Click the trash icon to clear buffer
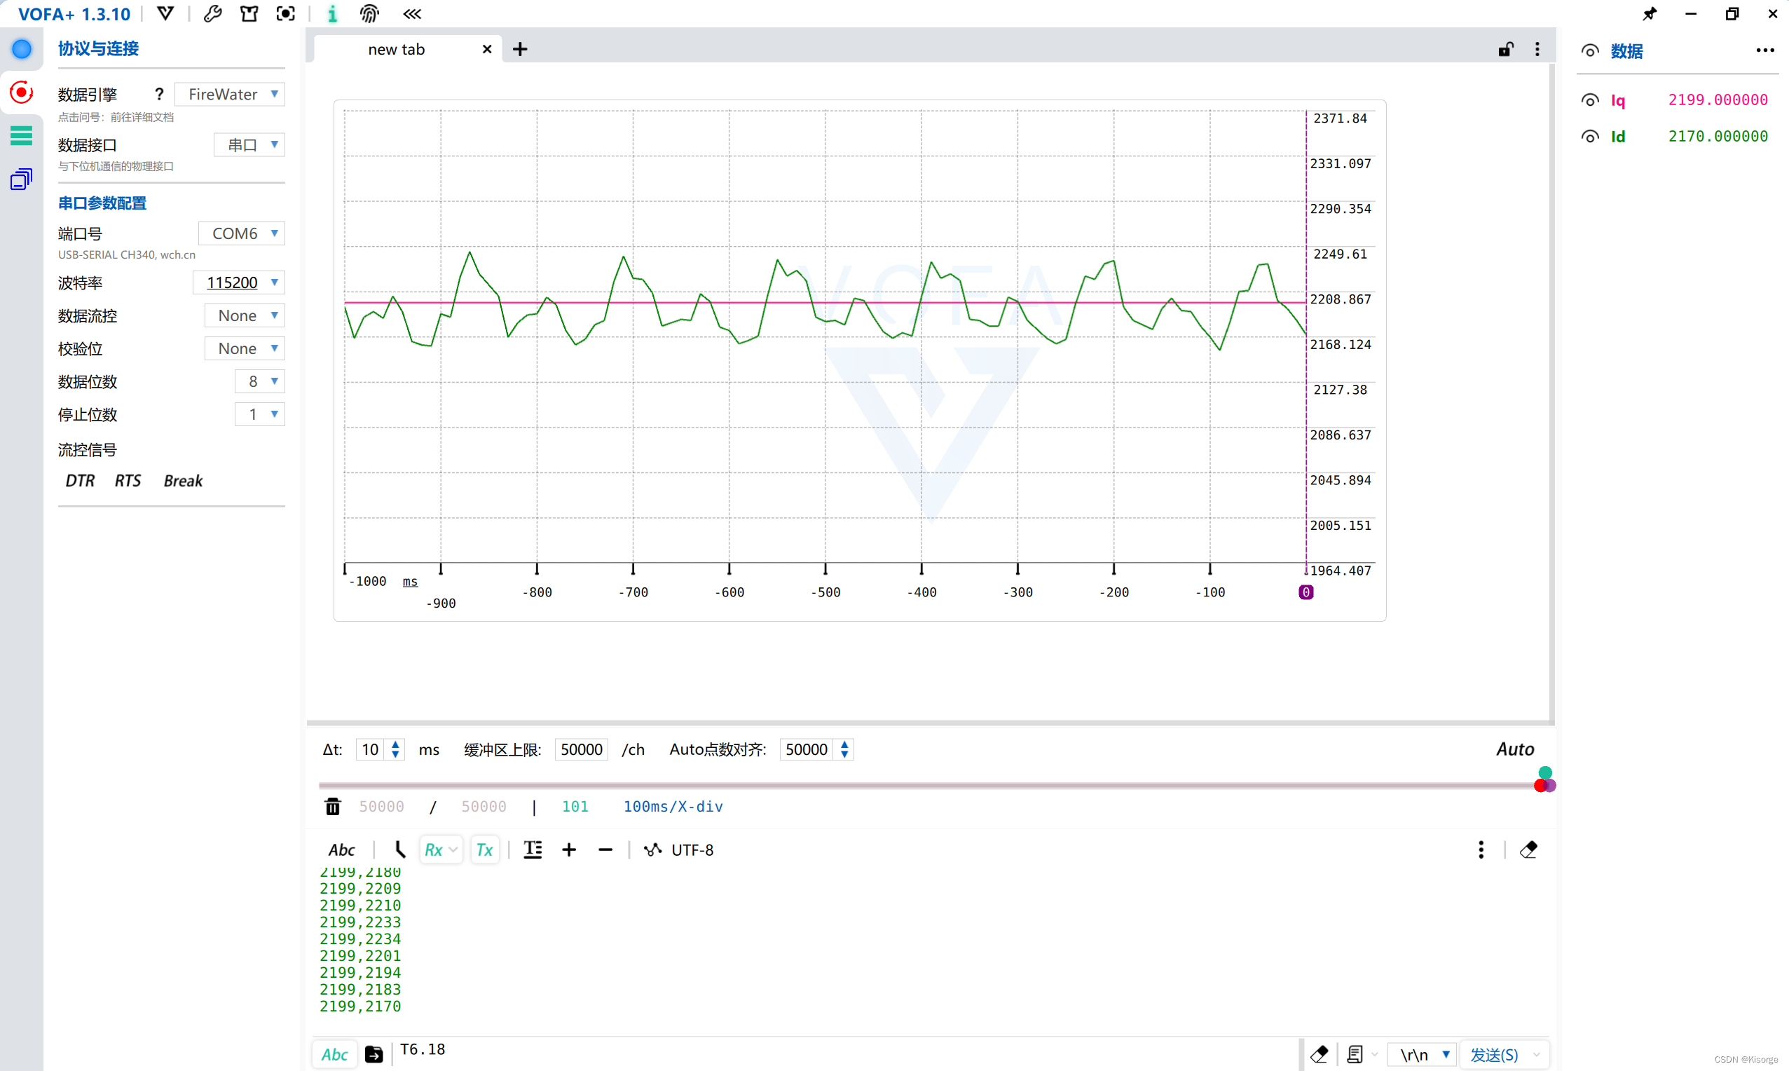The height and width of the screenshot is (1071, 1789). (x=333, y=806)
